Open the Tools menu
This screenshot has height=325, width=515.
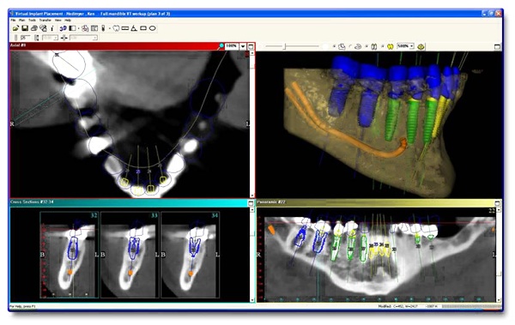(x=33, y=21)
